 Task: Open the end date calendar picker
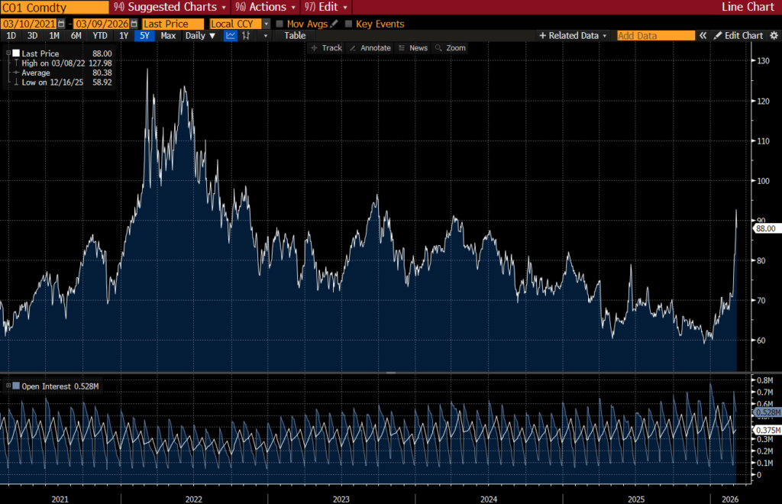pyautogui.click(x=134, y=24)
